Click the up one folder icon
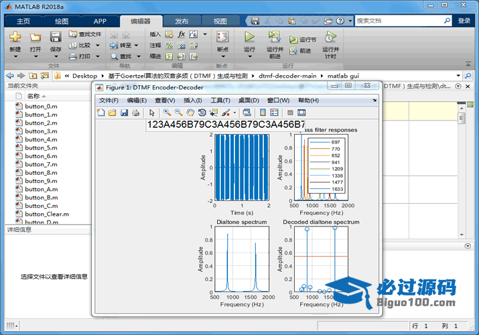 click(33, 76)
